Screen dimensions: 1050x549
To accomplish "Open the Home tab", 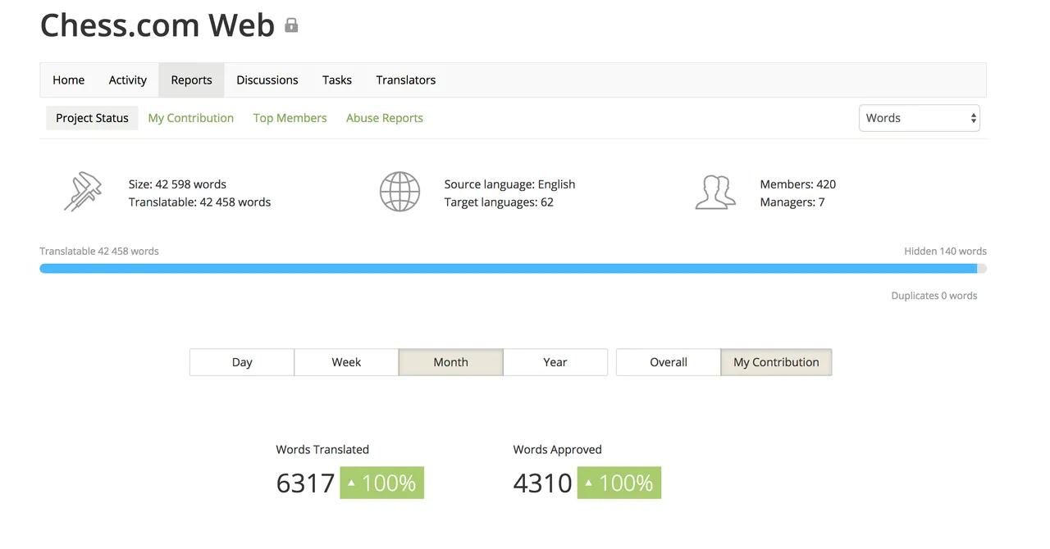I will coord(69,80).
